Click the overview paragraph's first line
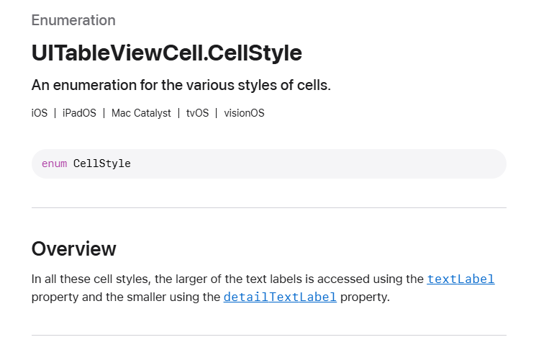 point(263,279)
